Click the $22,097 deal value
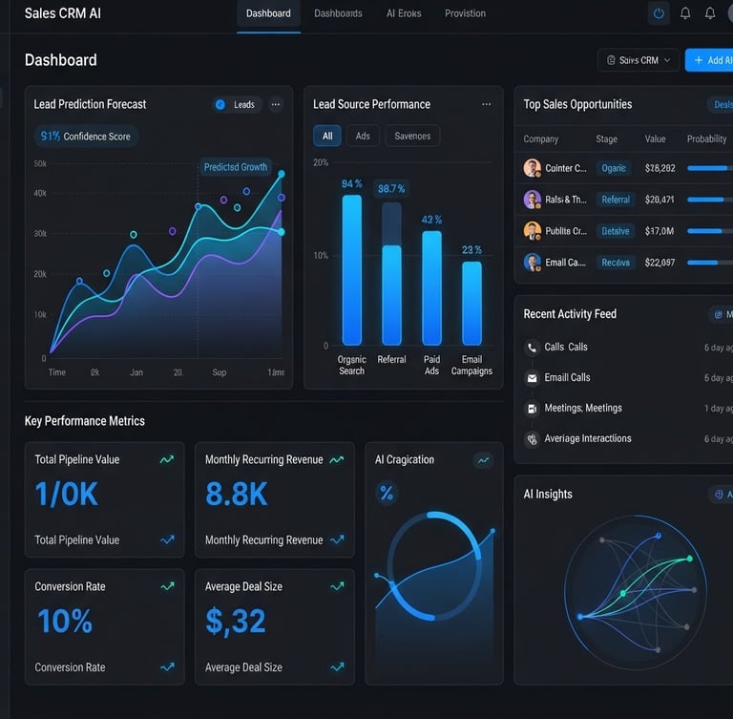733x719 pixels. tap(660, 263)
